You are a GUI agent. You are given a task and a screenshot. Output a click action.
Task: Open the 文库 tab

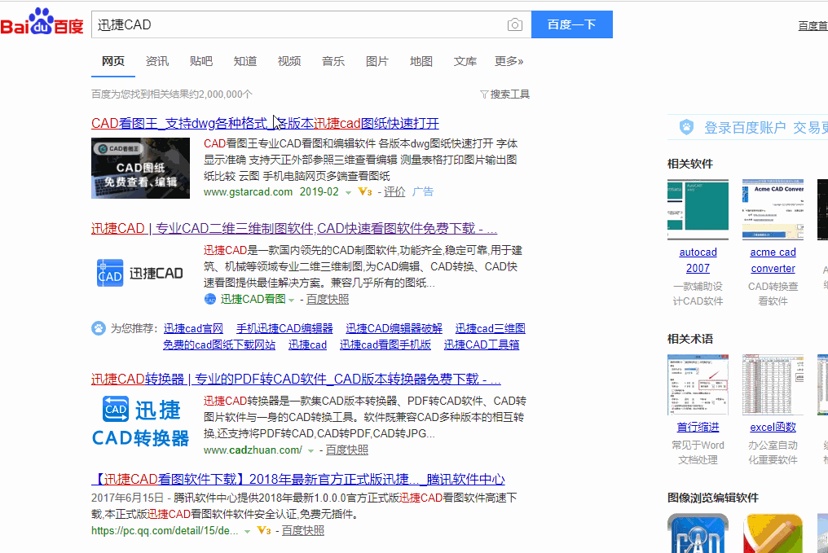[465, 61]
